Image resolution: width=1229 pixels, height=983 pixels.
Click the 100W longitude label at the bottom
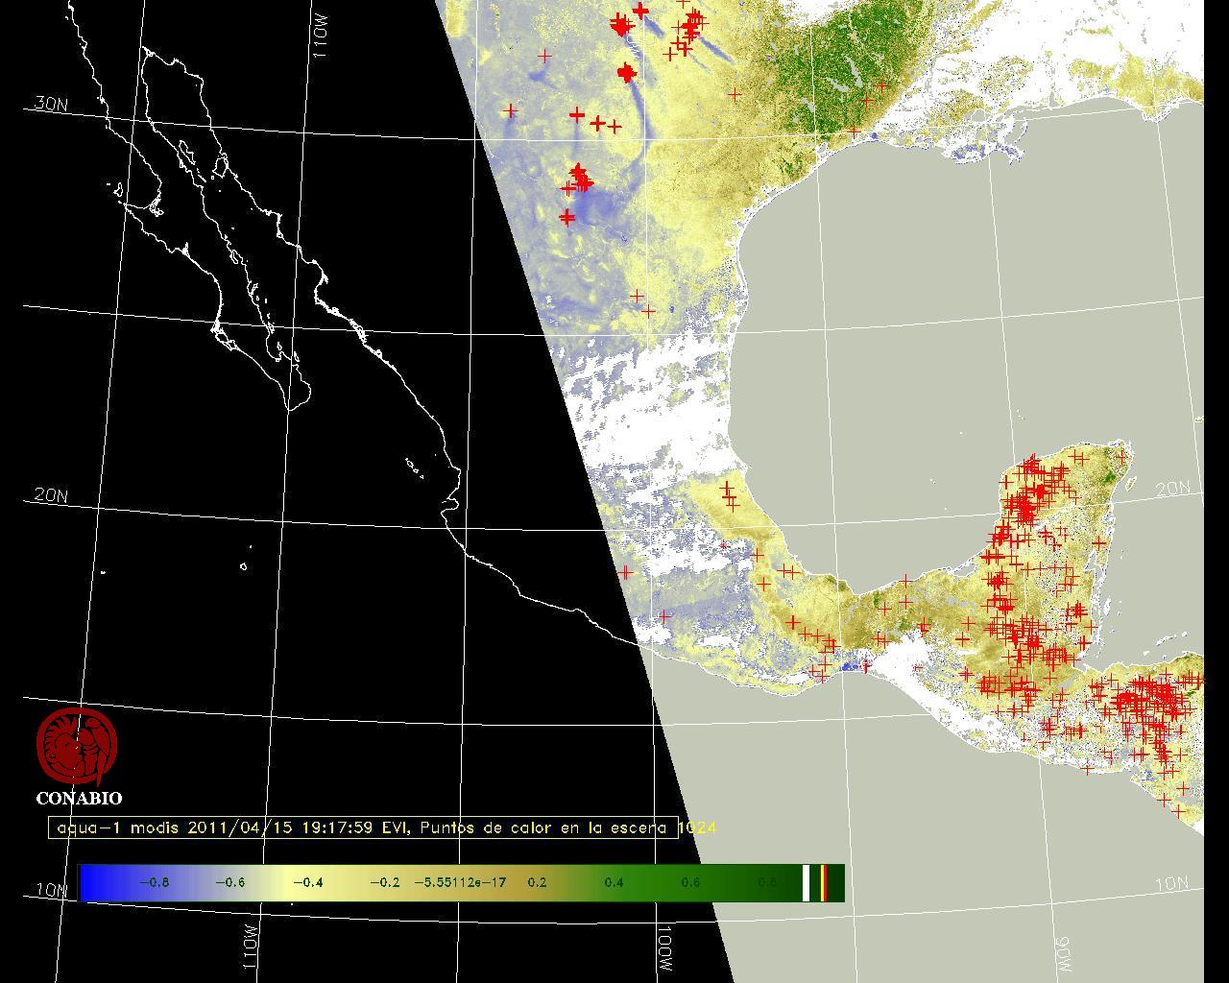pos(666,948)
